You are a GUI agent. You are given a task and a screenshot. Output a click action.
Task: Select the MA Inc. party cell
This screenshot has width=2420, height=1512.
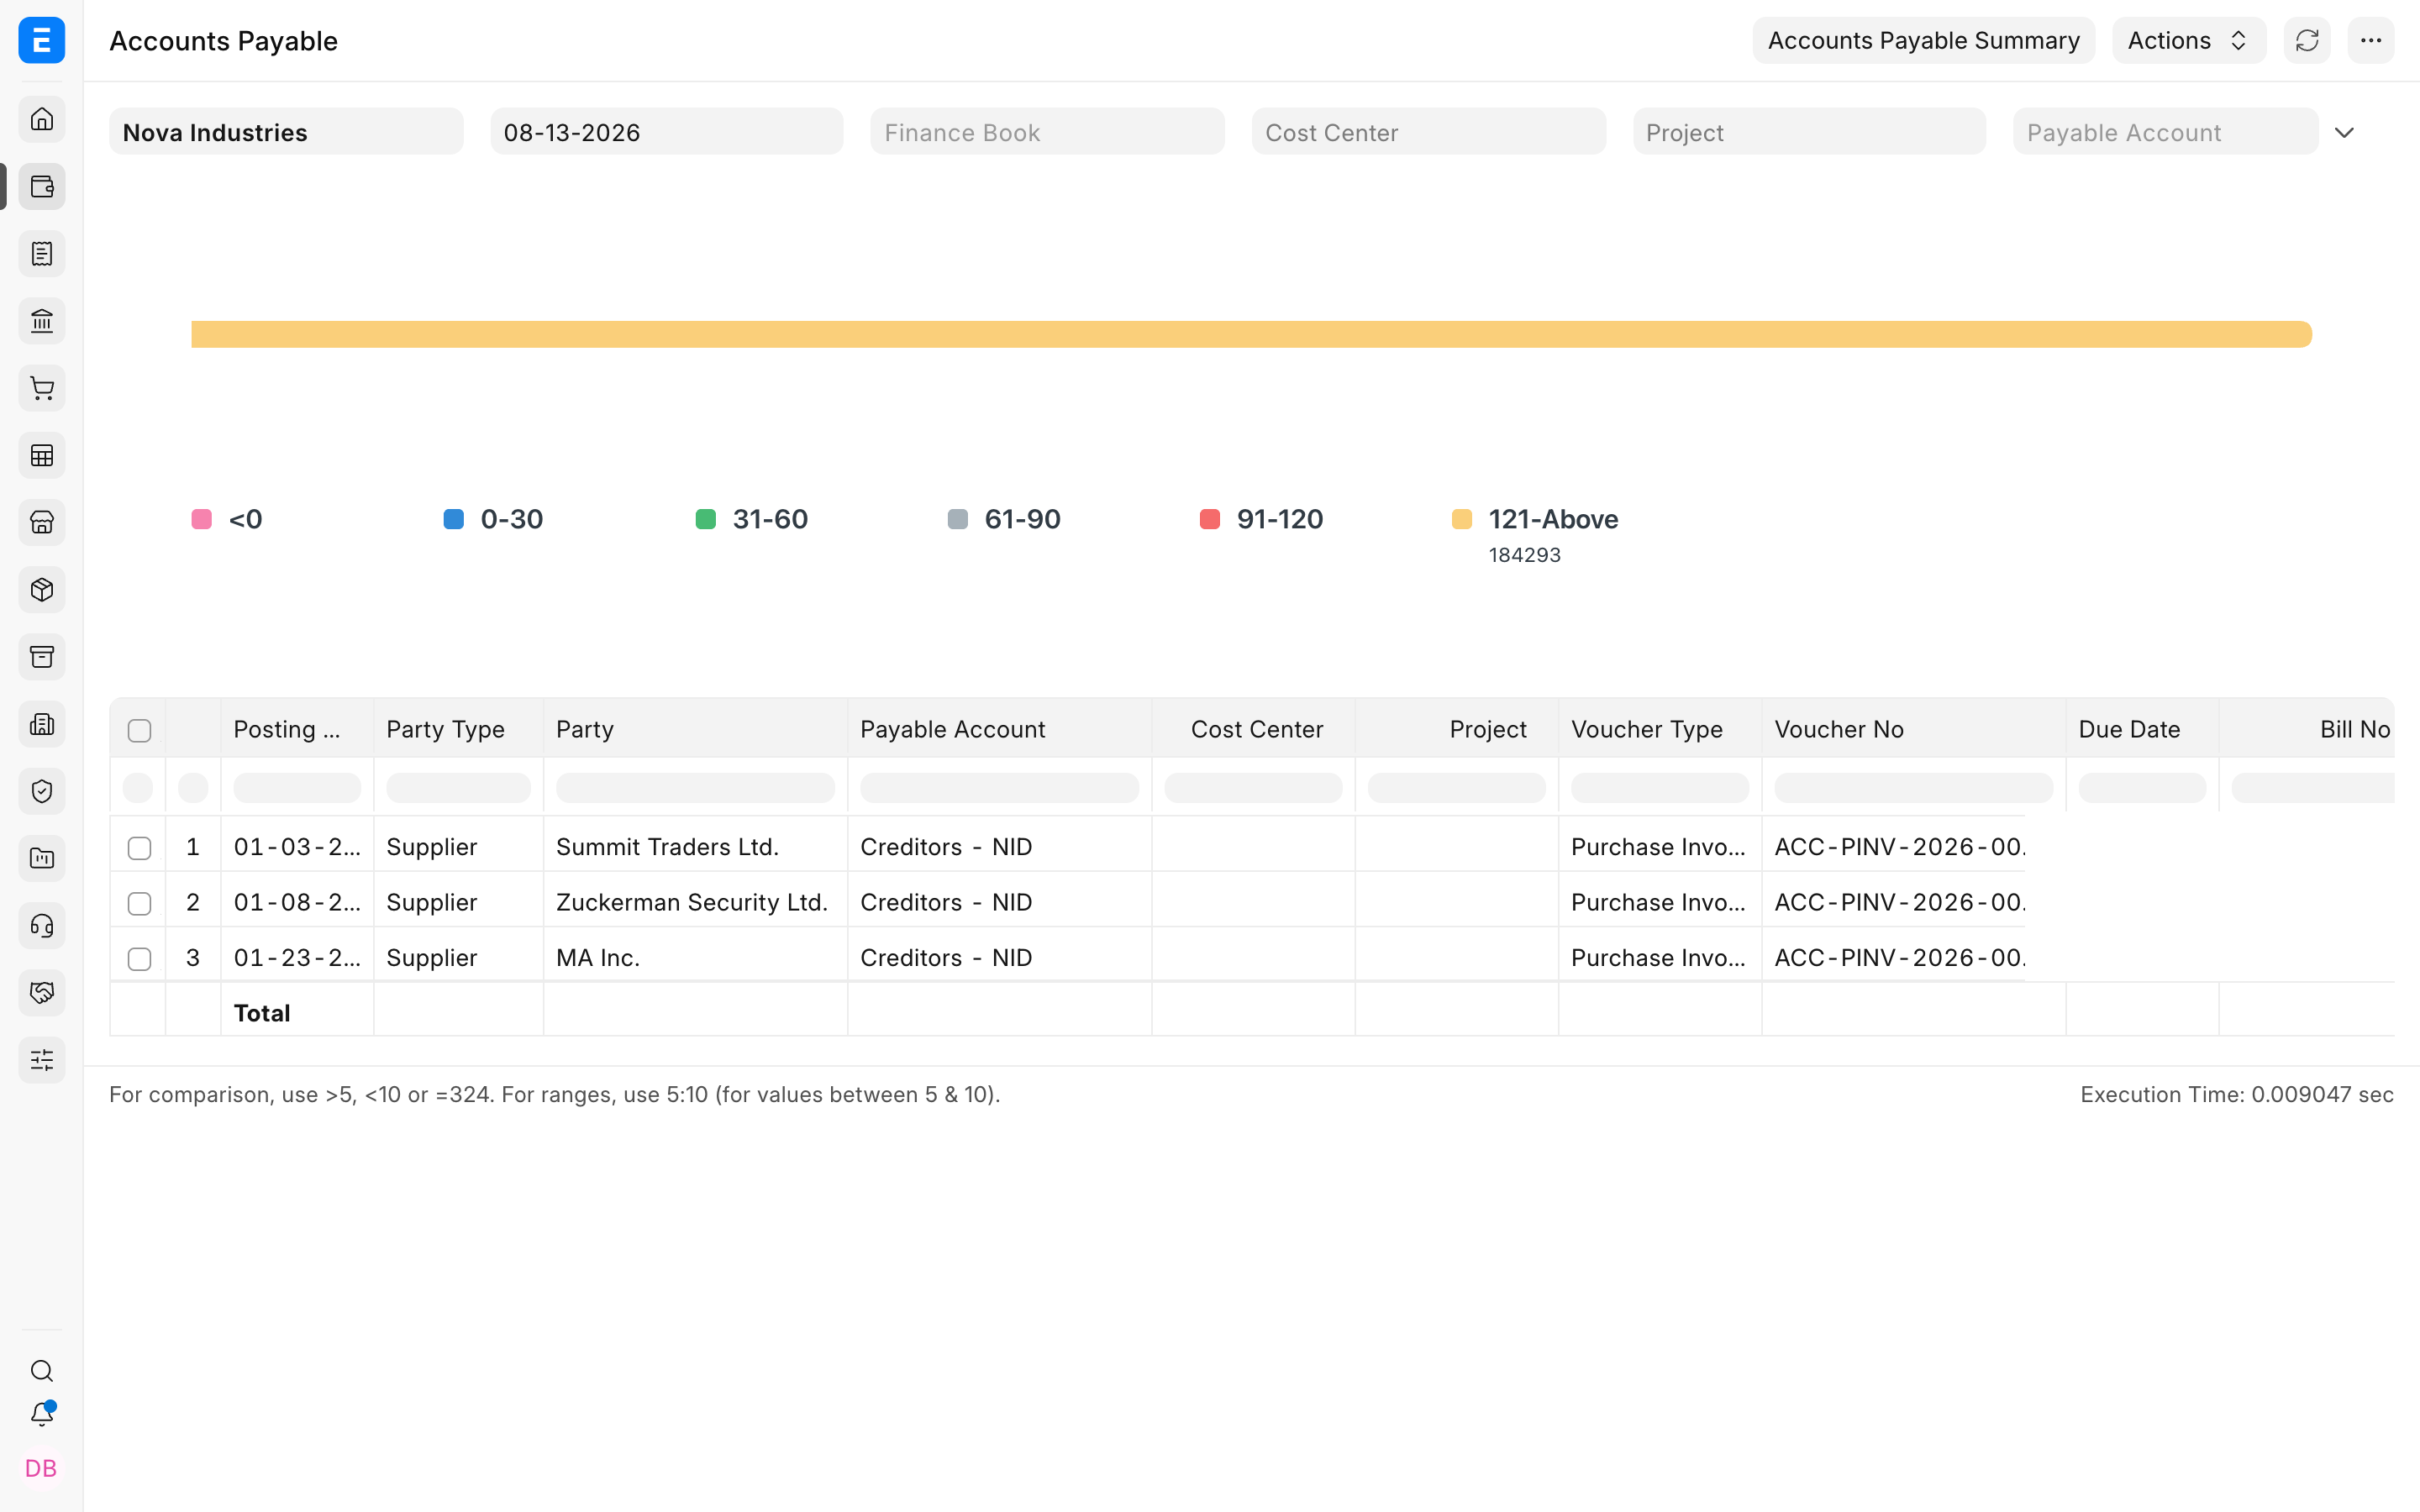coord(695,958)
